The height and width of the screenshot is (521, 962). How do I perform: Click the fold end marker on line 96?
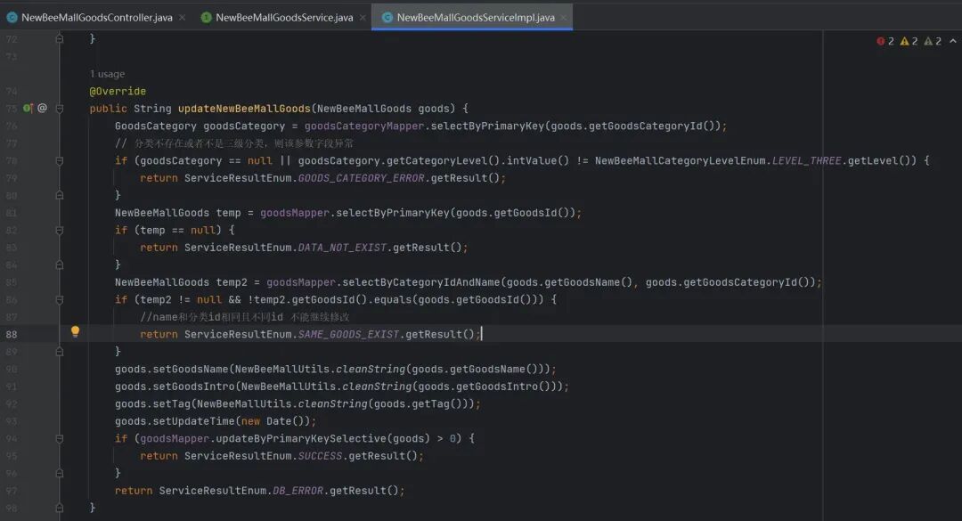coord(60,473)
